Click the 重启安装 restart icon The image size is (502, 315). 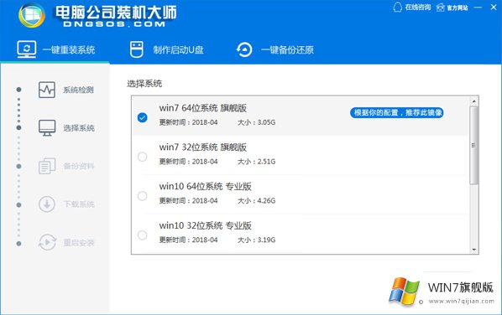click(x=47, y=242)
